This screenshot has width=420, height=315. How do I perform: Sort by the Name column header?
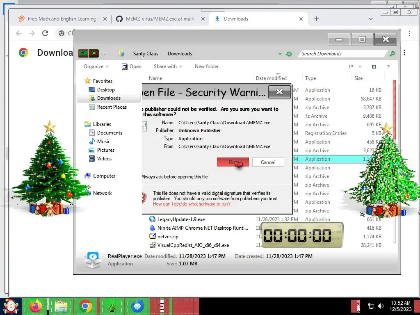[155, 78]
